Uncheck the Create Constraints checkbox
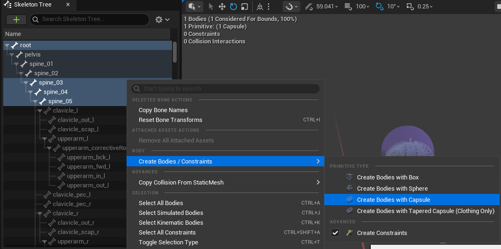The image size is (501, 249). pos(335,233)
